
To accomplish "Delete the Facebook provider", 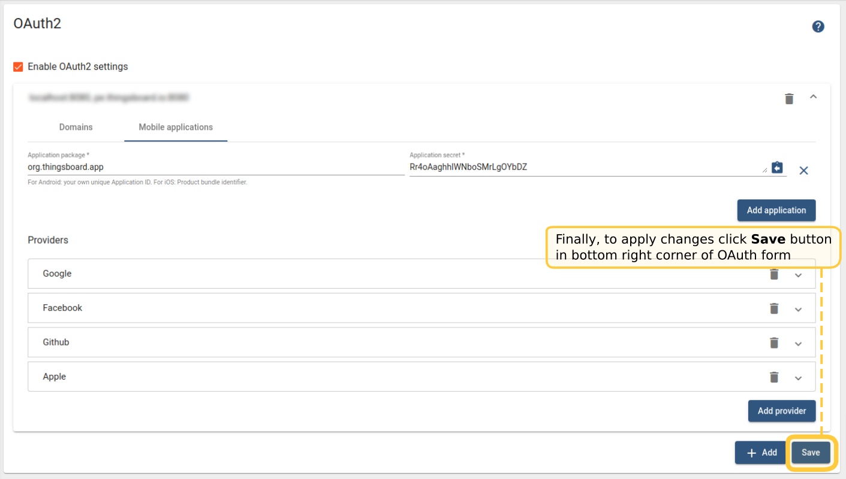I will click(x=774, y=308).
